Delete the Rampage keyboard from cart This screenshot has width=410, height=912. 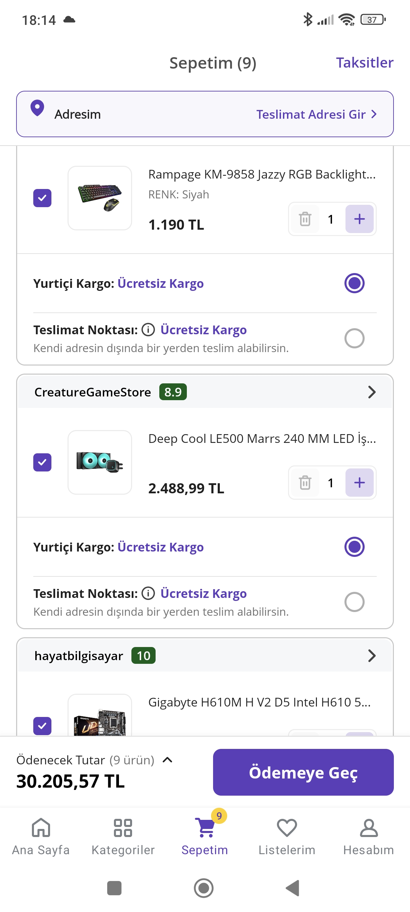tap(305, 219)
